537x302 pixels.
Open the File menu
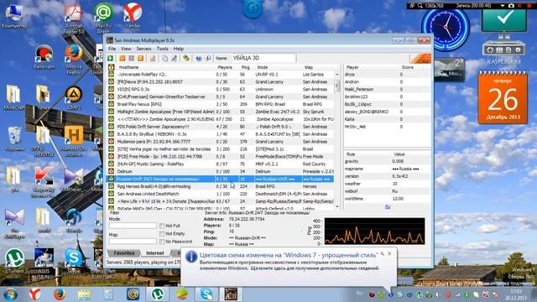pyautogui.click(x=112, y=49)
